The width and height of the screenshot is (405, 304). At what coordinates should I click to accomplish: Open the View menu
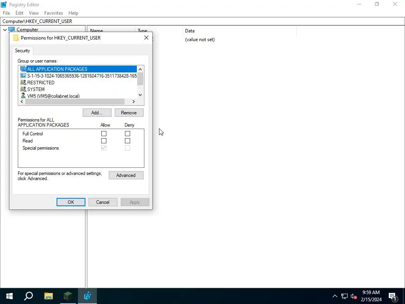pyautogui.click(x=34, y=13)
